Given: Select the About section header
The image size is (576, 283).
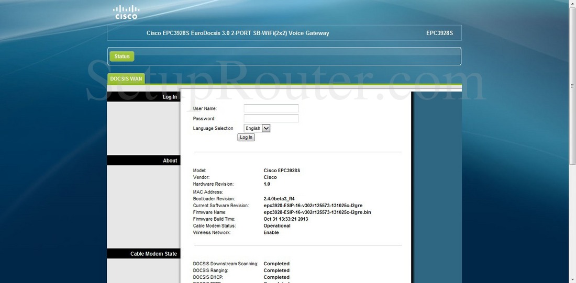Looking at the screenshot, I should click(170, 161).
